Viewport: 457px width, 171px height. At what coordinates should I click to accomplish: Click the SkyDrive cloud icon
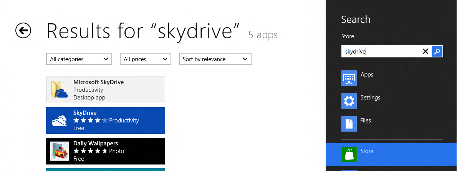60,121
